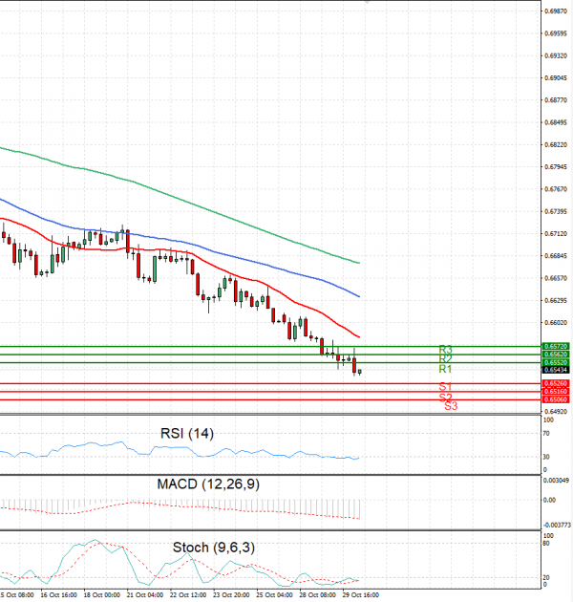Click the 0.68220 price axis label

[556, 144]
